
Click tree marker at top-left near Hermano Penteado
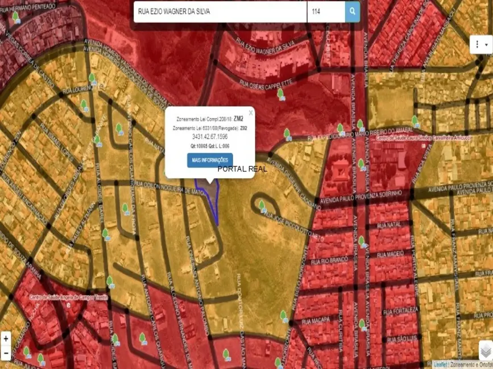[x=16, y=17]
